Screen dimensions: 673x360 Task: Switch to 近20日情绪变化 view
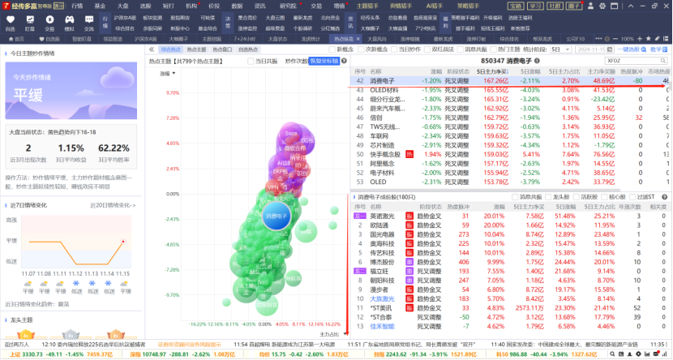coord(113,205)
